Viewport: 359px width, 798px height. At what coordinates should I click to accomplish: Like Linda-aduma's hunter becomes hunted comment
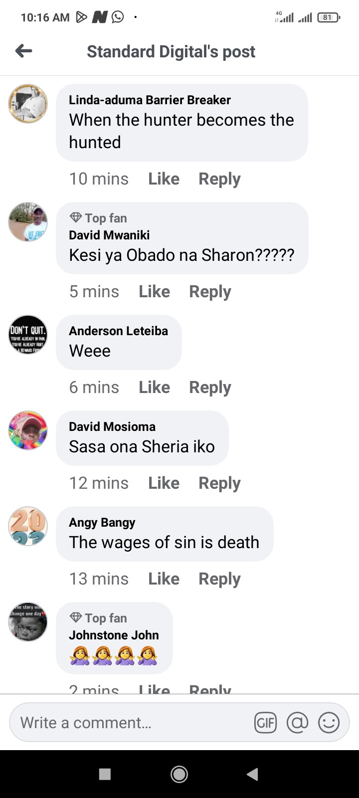pos(164,179)
